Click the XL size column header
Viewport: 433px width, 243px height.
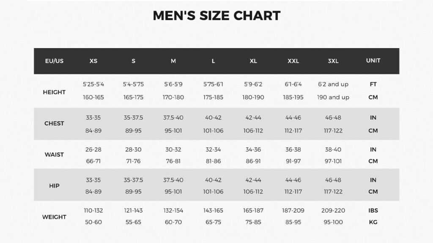tap(253, 61)
